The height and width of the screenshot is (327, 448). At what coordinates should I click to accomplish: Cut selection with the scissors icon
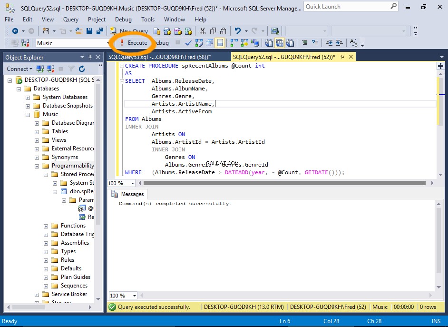(x=203, y=31)
